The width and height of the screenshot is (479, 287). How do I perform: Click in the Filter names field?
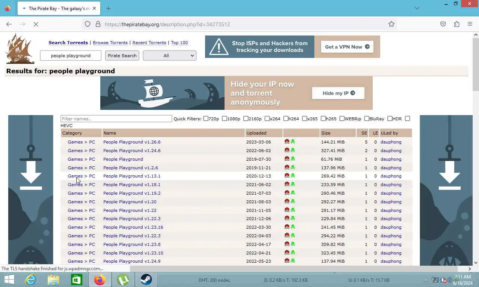tap(116, 118)
